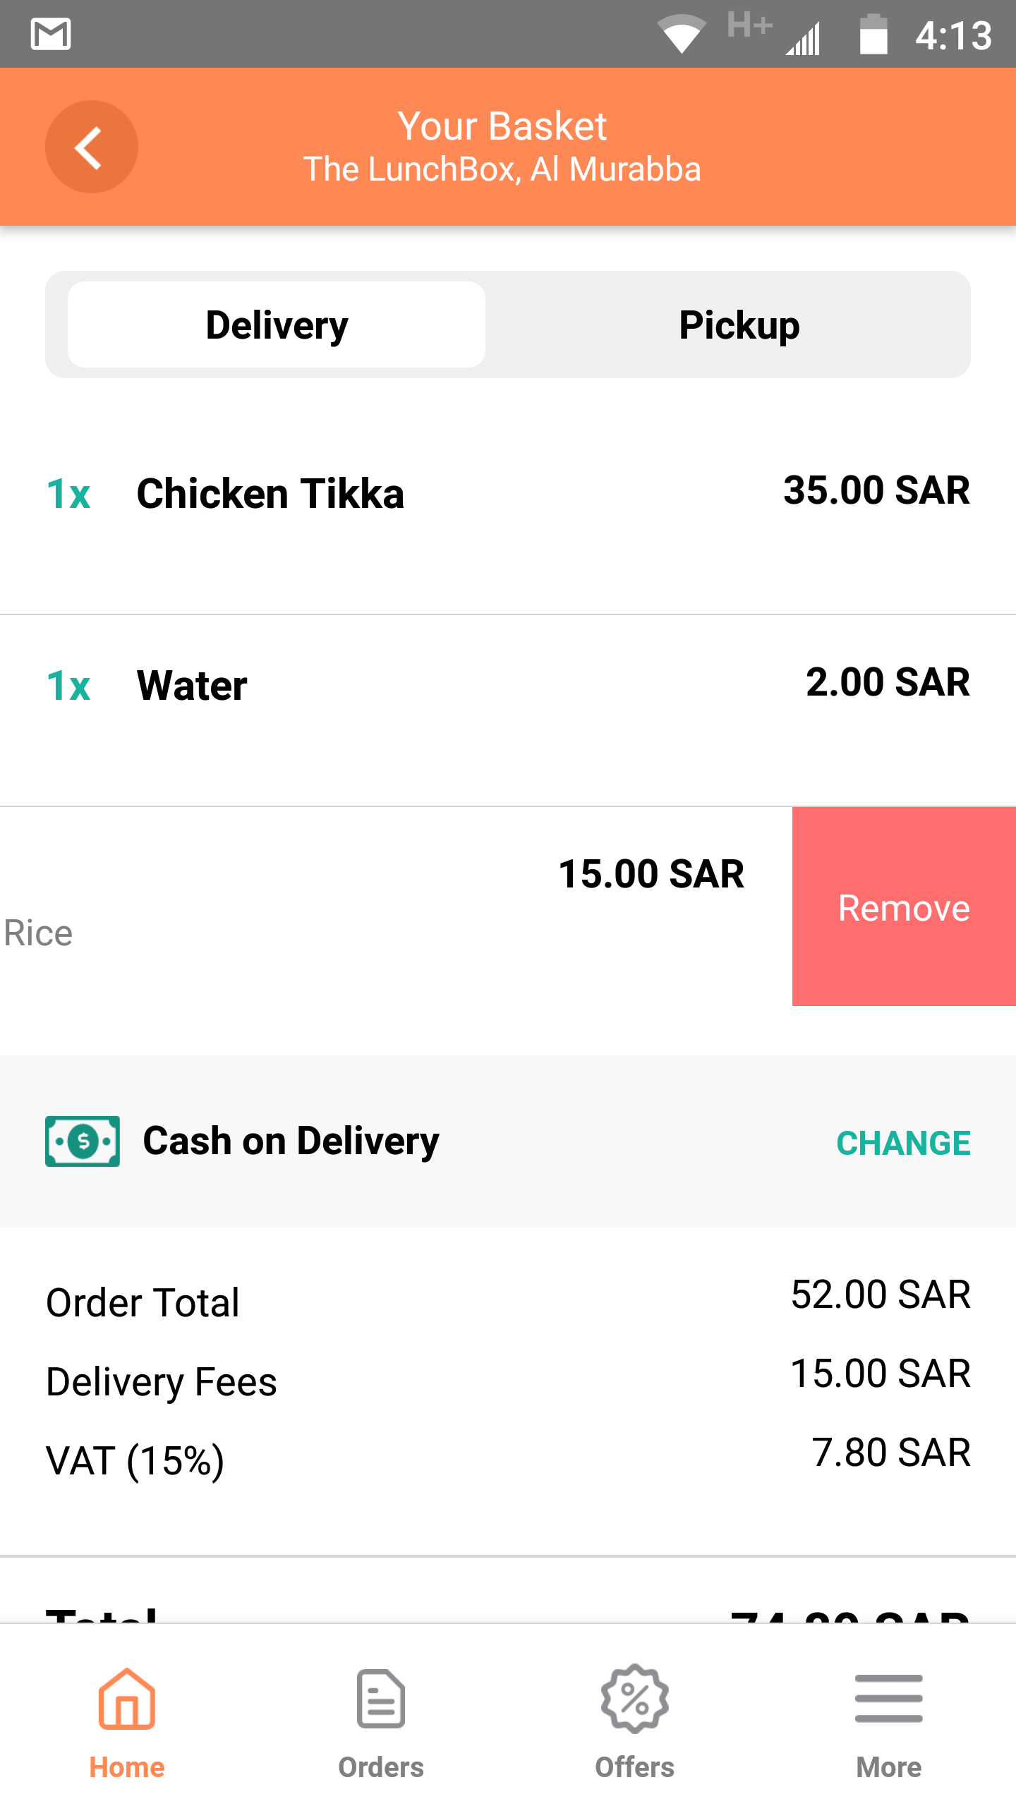Tap the Rice item's 15.00 SAR price
Viewport: 1016px width, 1806px height.
click(x=651, y=873)
